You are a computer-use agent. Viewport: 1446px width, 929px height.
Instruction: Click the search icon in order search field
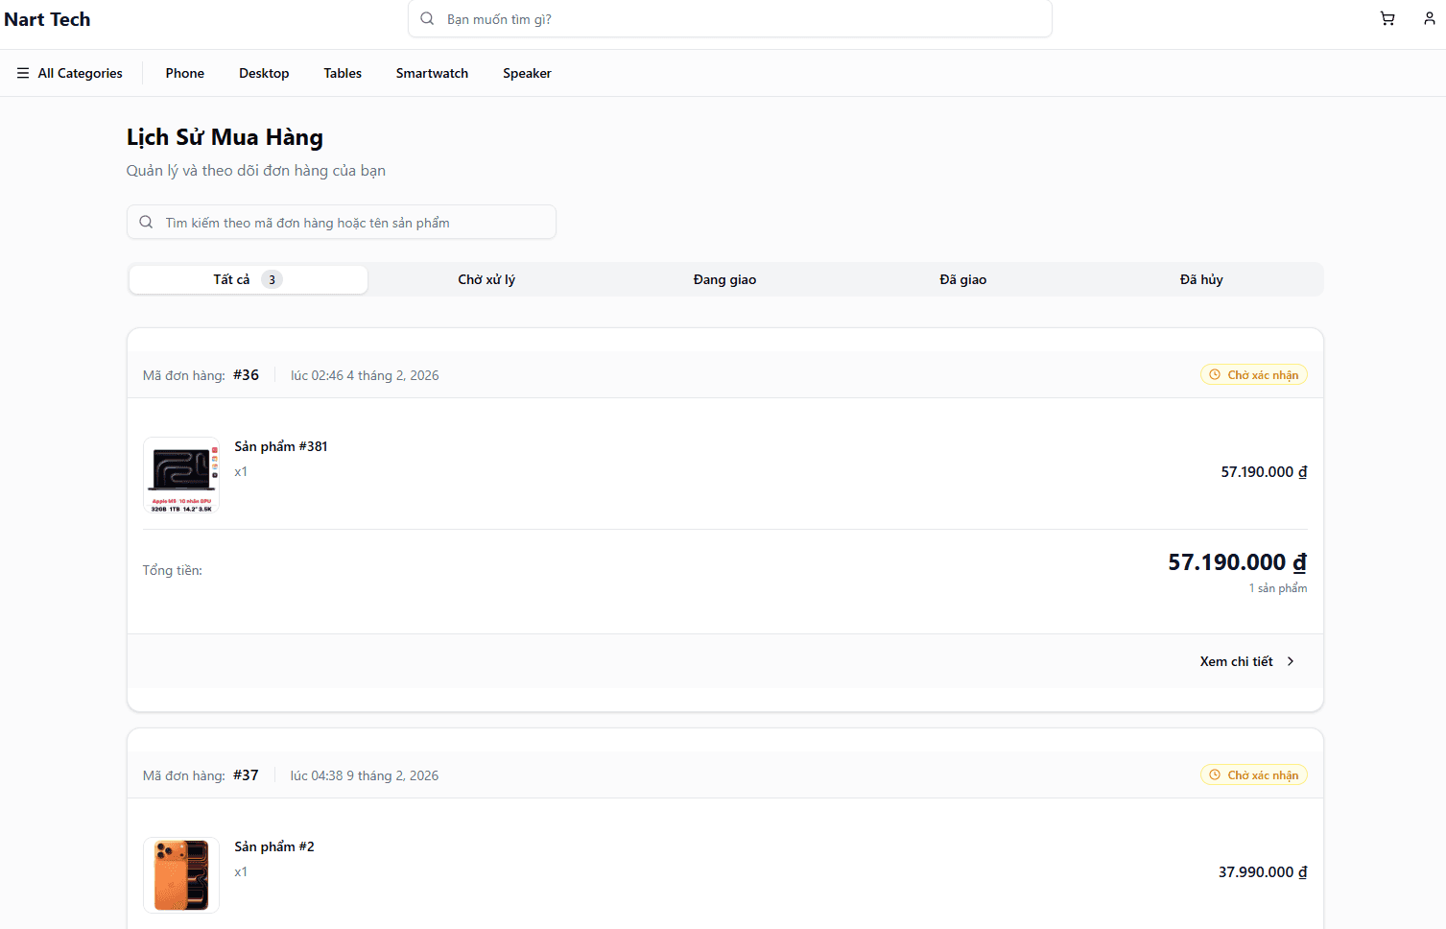146,222
